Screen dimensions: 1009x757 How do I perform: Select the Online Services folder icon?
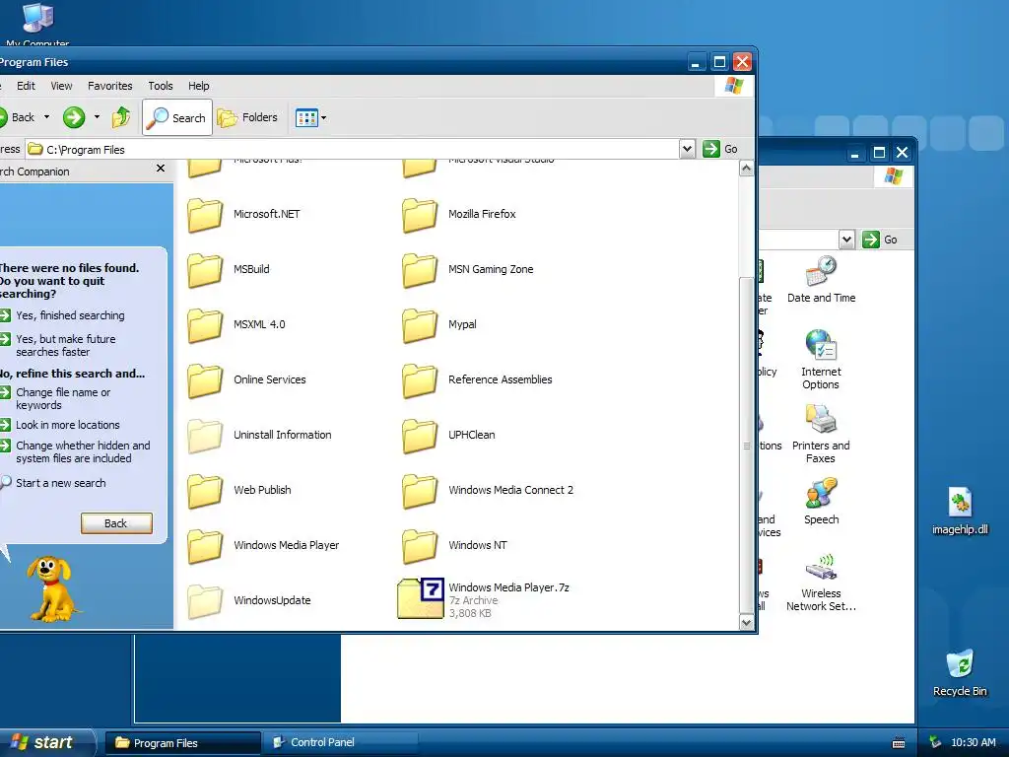point(205,380)
